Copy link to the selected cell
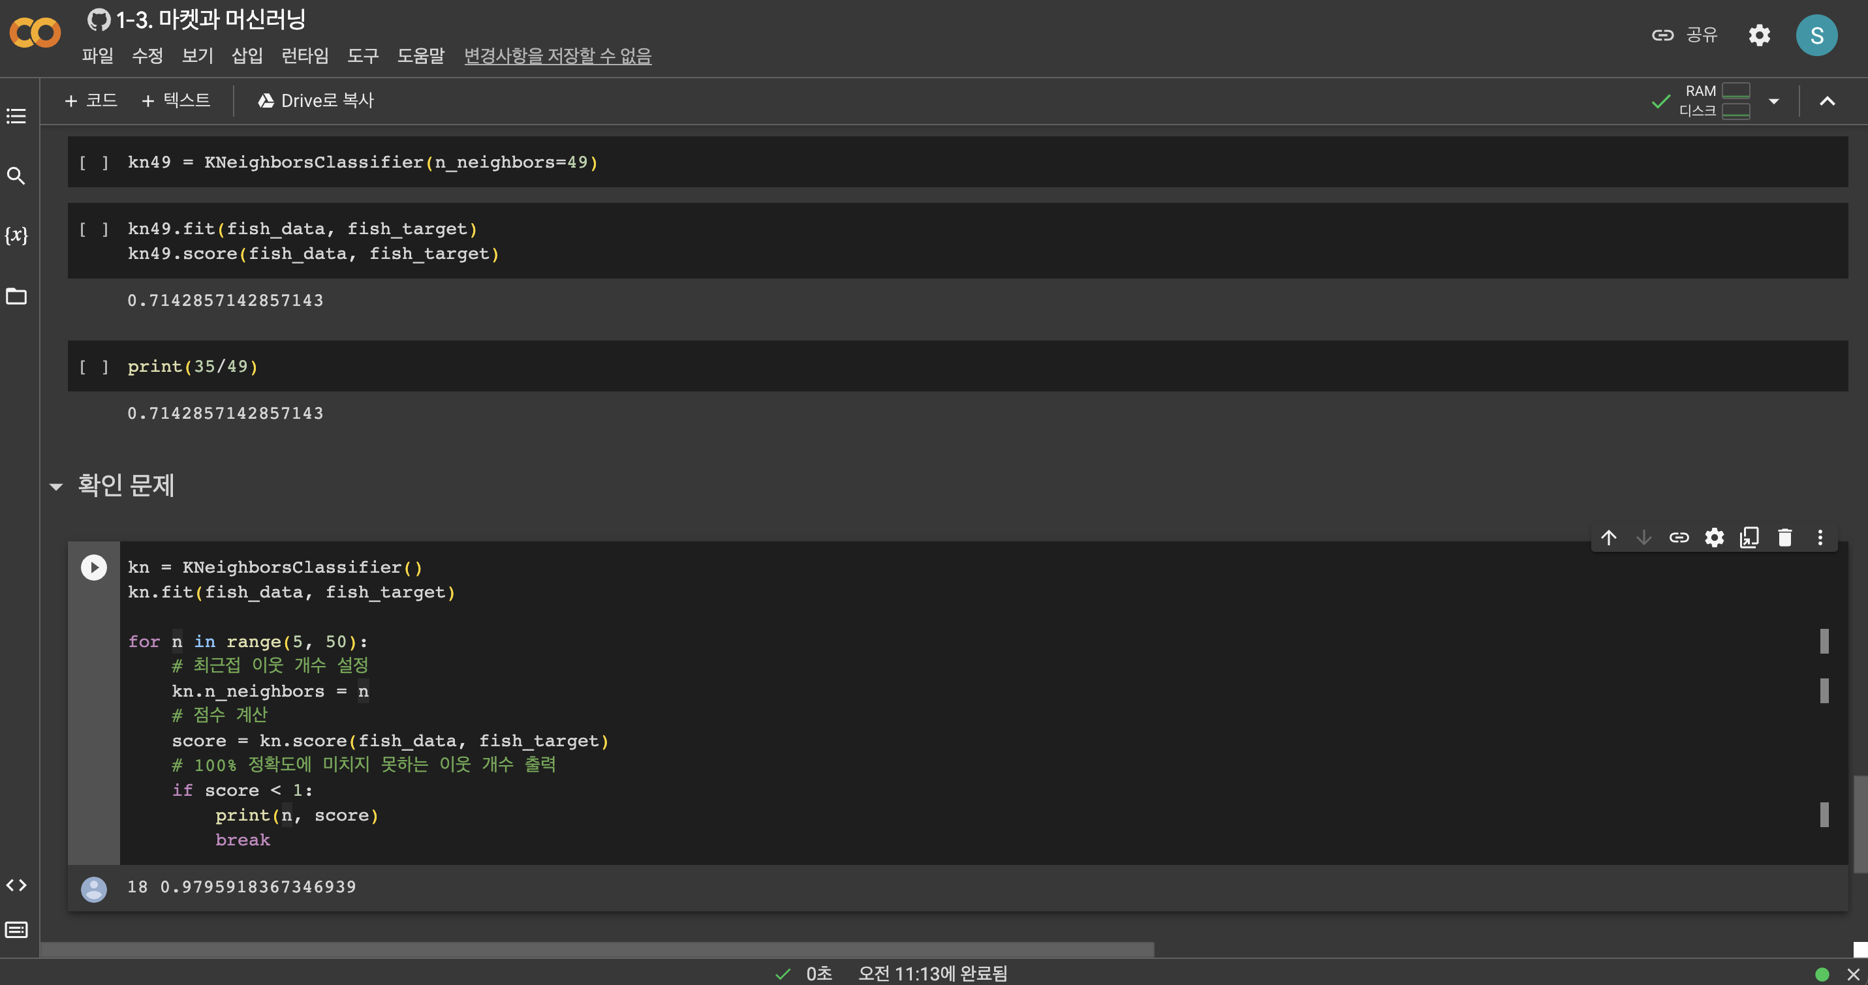The height and width of the screenshot is (985, 1868). 1679,537
